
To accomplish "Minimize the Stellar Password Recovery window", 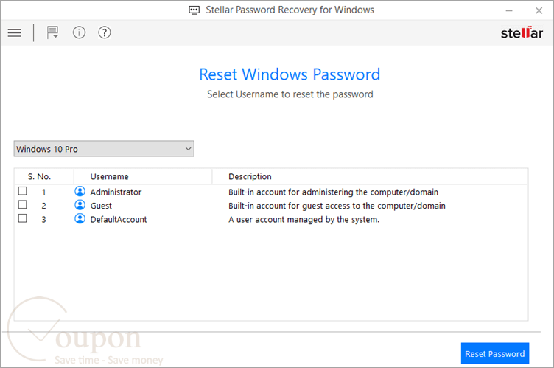I will click(x=509, y=10).
